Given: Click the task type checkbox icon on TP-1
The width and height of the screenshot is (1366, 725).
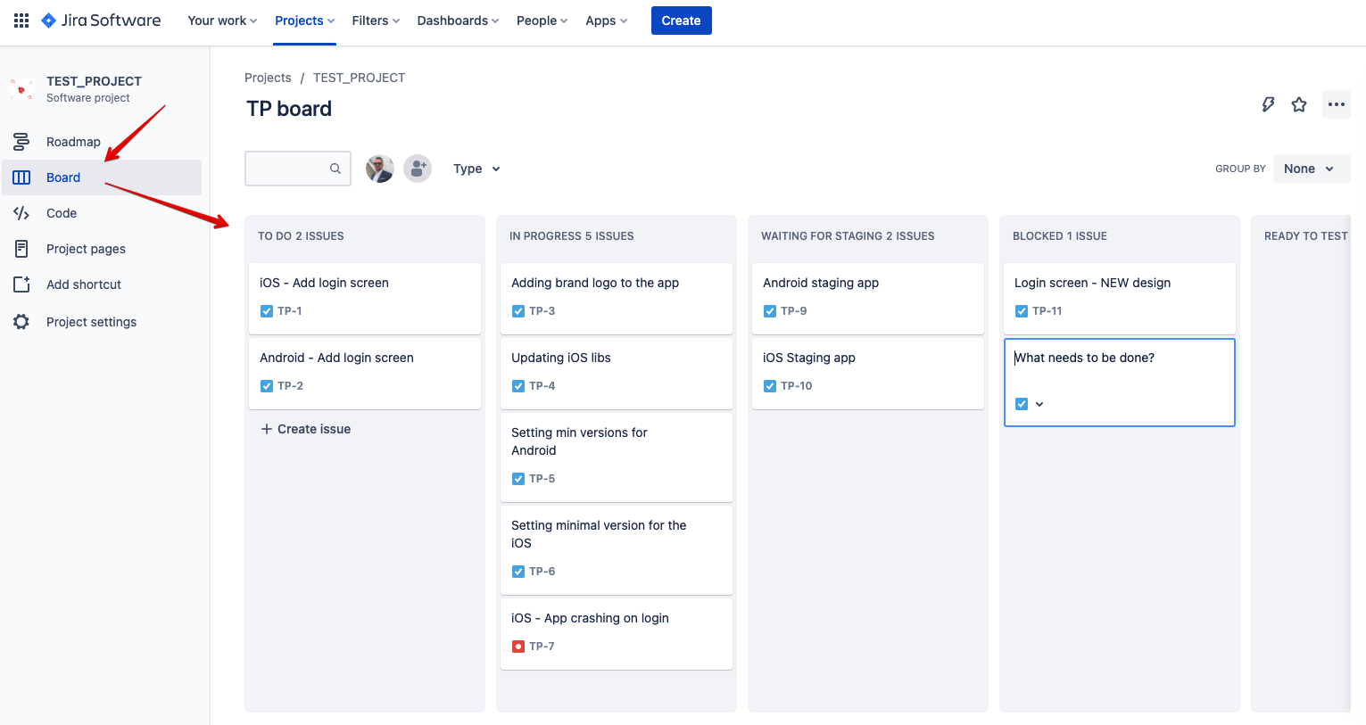Looking at the screenshot, I should click(267, 311).
